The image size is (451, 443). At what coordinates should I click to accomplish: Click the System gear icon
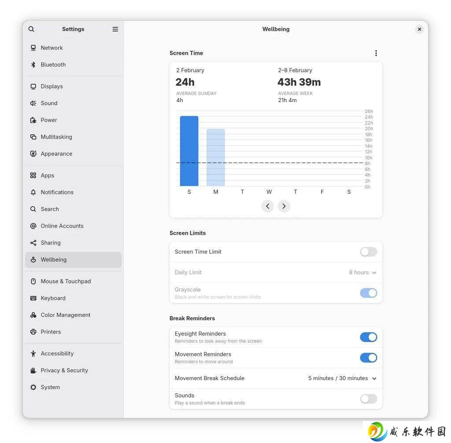click(33, 387)
